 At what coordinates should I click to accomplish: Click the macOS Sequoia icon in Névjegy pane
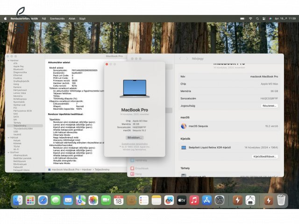[x=184, y=126]
